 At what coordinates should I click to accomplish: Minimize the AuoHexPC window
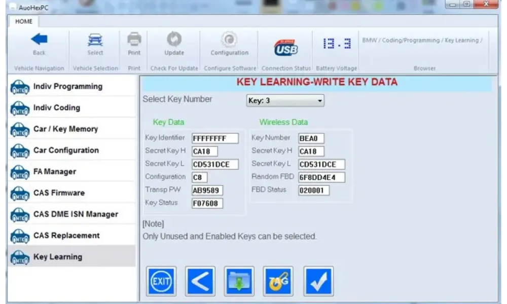click(452, 4)
